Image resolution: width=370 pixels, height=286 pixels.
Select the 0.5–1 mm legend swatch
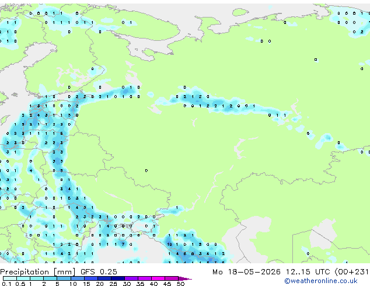(x=23, y=278)
